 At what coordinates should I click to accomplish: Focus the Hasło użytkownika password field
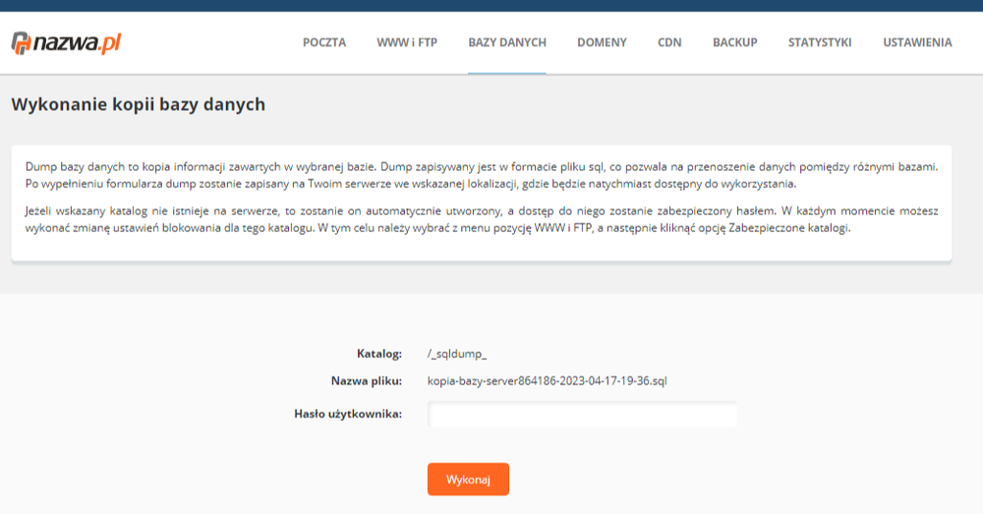coord(582,416)
